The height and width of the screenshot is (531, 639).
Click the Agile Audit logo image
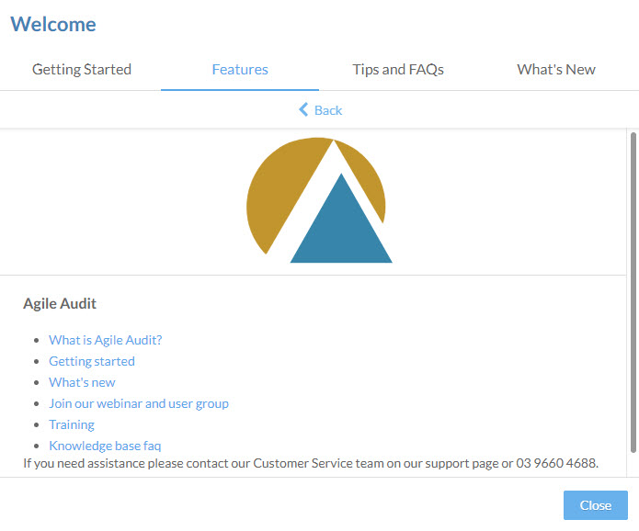(320, 200)
